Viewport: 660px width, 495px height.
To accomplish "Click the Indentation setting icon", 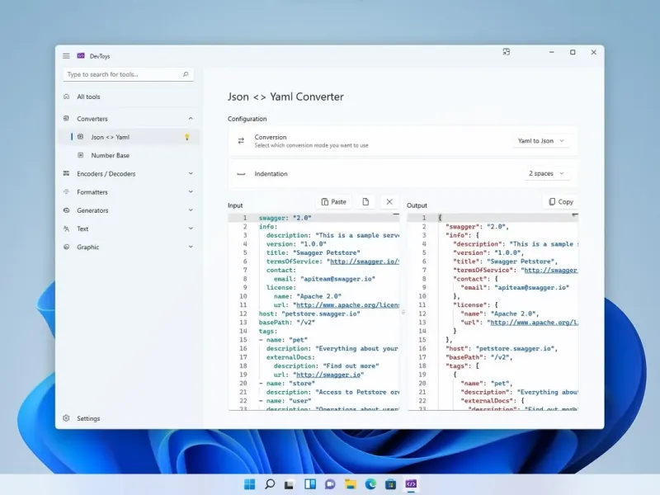I will (x=241, y=173).
